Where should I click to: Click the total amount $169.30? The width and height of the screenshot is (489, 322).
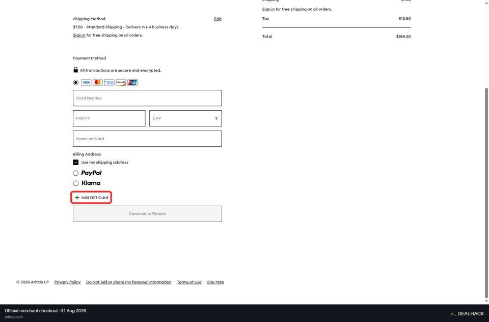(x=403, y=37)
